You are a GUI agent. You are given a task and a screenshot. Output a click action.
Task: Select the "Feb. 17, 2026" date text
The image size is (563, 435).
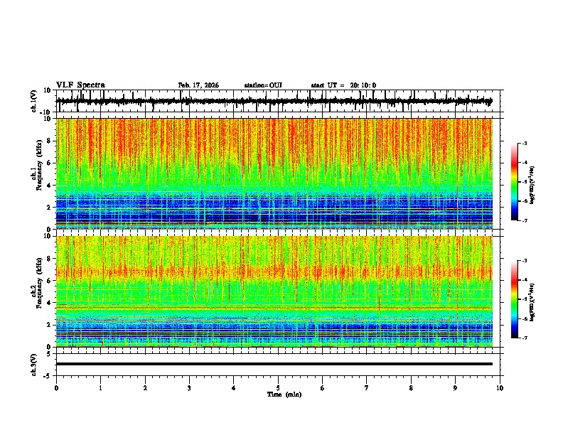(198, 85)
